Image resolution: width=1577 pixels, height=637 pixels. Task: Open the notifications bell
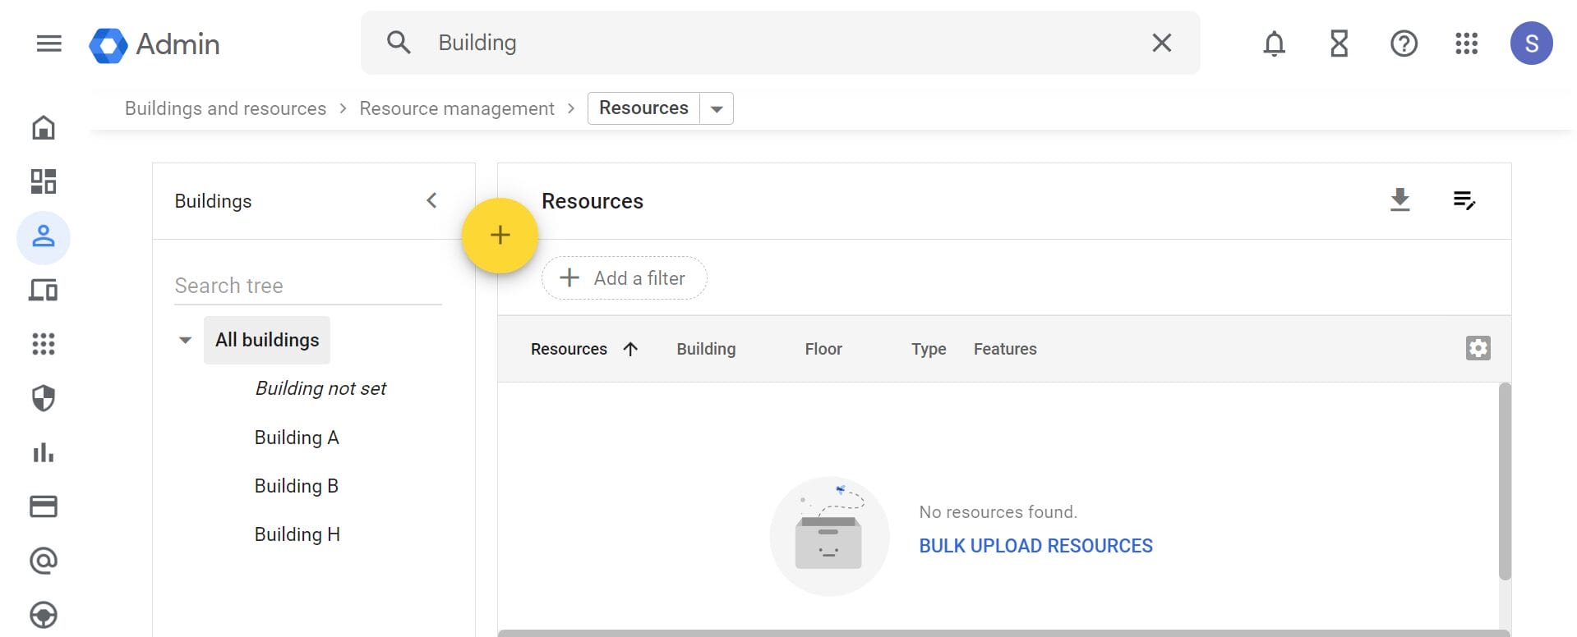(x=1274, y=44)
